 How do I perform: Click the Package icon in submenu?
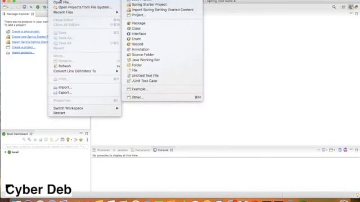point(129,23)
